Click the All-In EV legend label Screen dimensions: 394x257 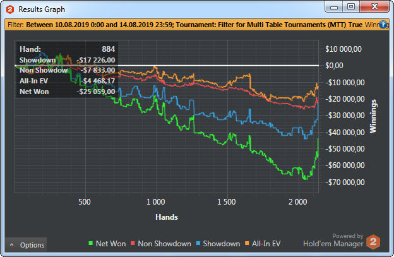point(266,244)
